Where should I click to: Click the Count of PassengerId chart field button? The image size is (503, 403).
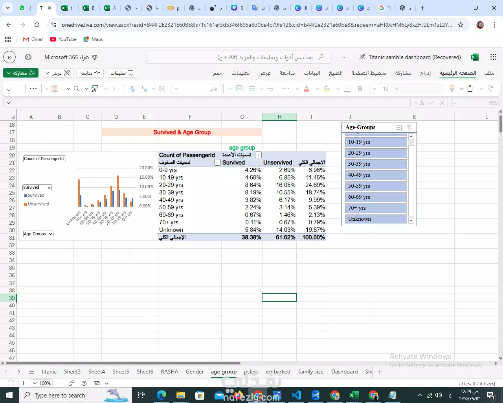click(44, 159)
